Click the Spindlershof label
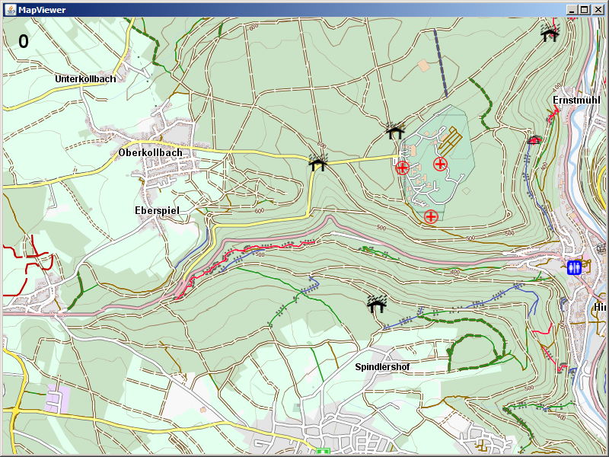The width and height of the screenshot is (609, 457). coord(382,366)
